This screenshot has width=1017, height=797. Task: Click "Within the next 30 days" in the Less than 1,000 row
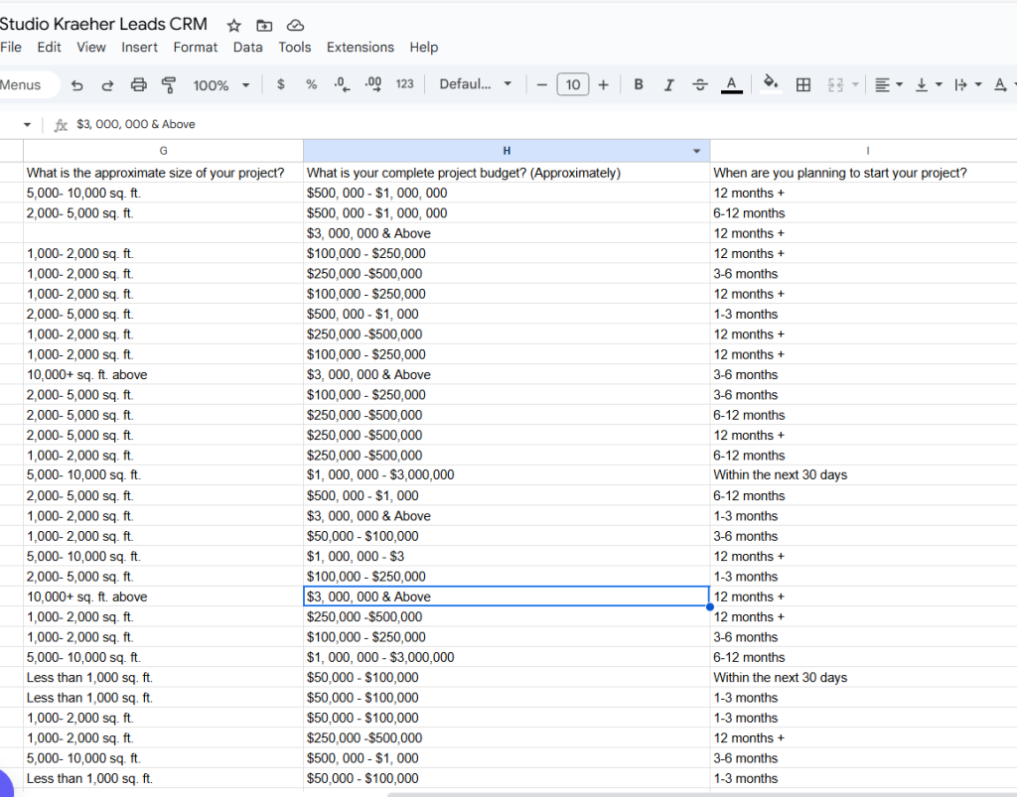point(864,678)
